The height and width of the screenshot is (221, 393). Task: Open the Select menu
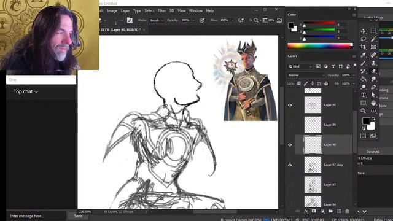149,11
